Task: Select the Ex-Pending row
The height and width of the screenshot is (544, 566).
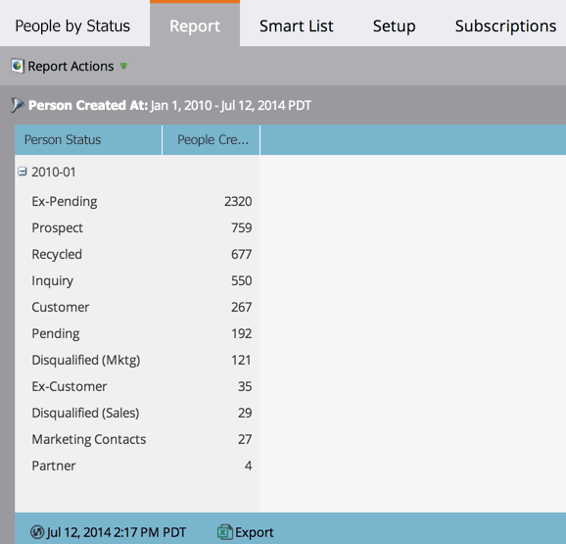Action: pos(137,201)
